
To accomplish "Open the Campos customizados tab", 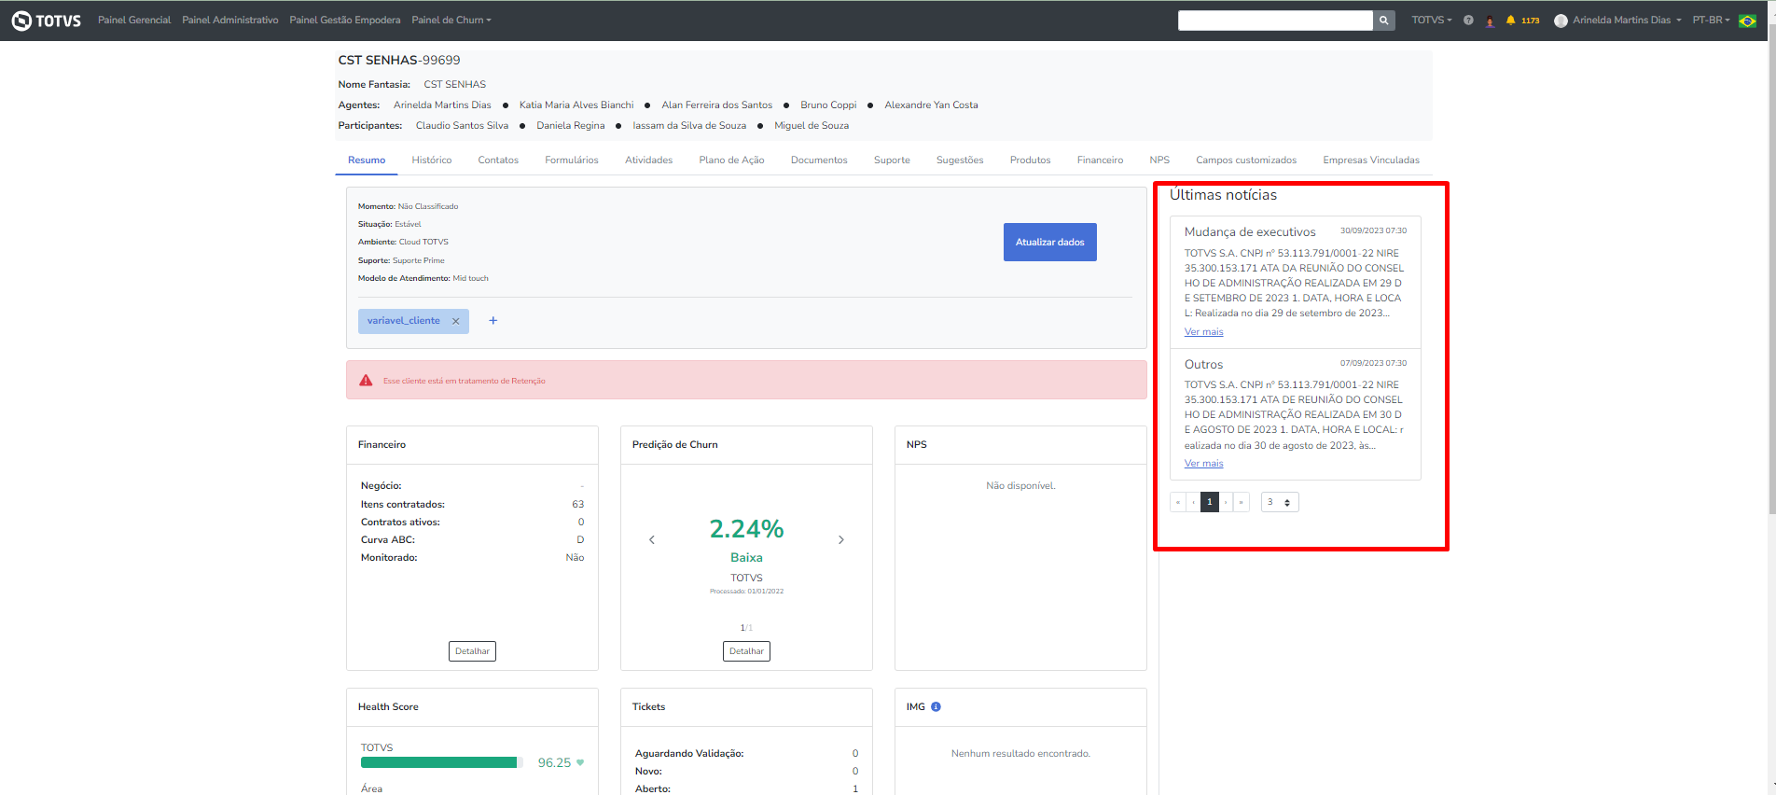I will [1246, 160].
